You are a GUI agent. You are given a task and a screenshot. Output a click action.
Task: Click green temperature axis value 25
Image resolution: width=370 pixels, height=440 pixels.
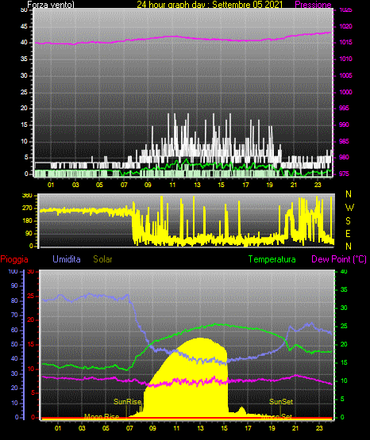(x=344, y=326)
